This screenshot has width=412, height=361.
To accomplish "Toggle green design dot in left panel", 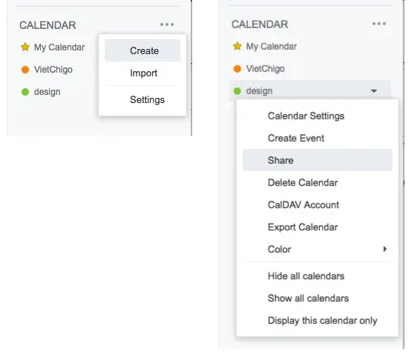I will (25, 92).
